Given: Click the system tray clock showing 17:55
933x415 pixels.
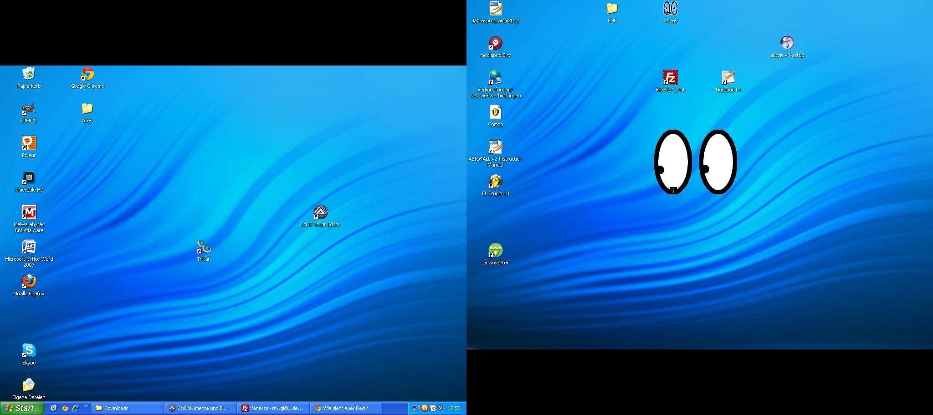Looking at the screenshot, I should pyautogui.click(x=454, y=408).
